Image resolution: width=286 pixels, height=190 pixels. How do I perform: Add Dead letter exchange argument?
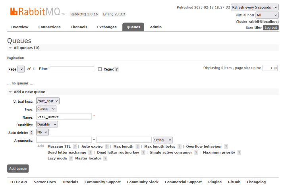[67, 152]
